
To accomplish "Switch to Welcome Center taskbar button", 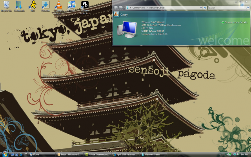I will pos(153,155).
